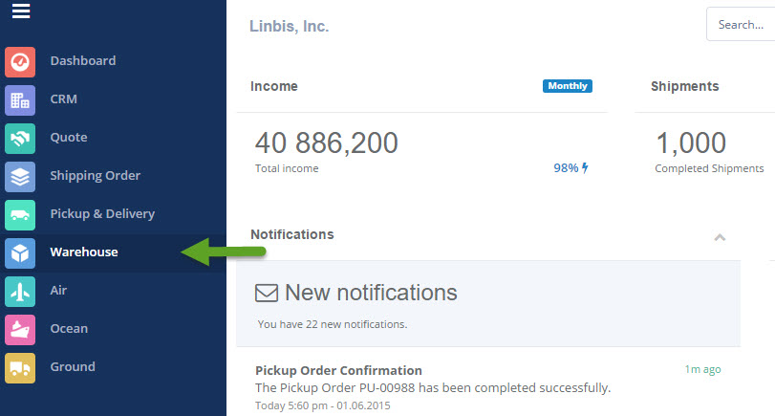Viewport: 775px width, 416px height.
Task: Click the Ground truck icon
Action: point(20,368)
